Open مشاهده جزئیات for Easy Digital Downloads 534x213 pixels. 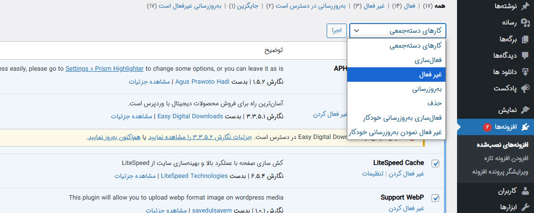coord(131,116)
